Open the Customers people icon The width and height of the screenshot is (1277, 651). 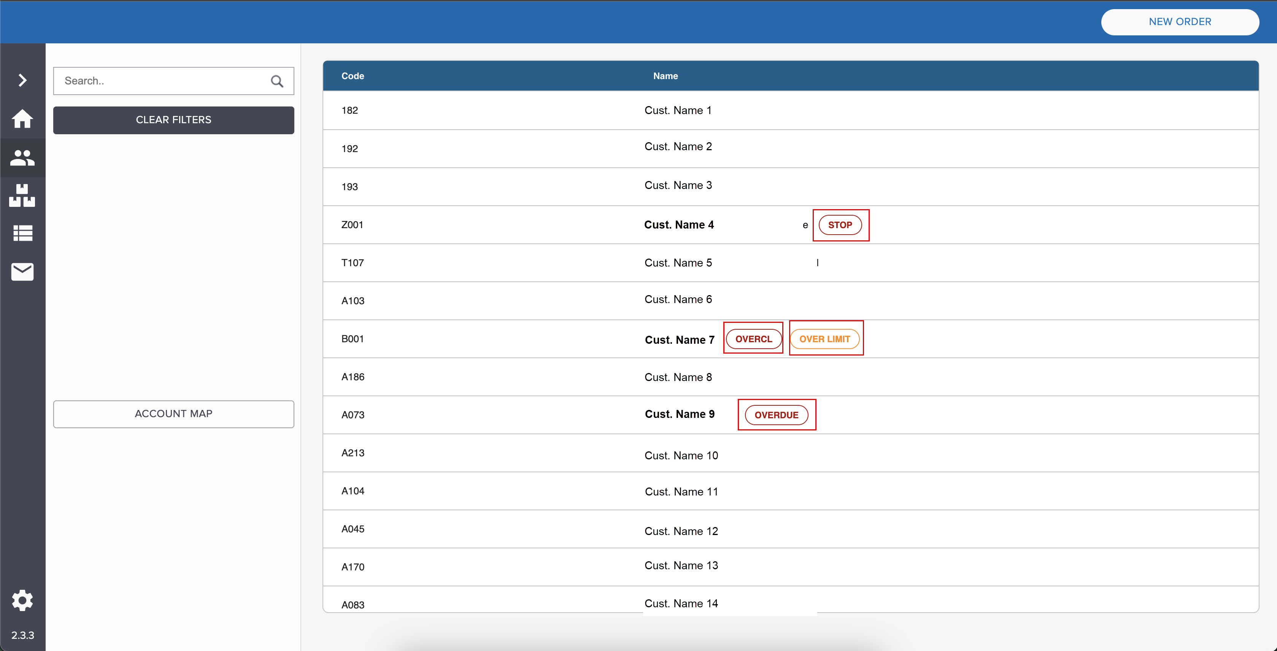pyautogui.click(x=22, y=158)
